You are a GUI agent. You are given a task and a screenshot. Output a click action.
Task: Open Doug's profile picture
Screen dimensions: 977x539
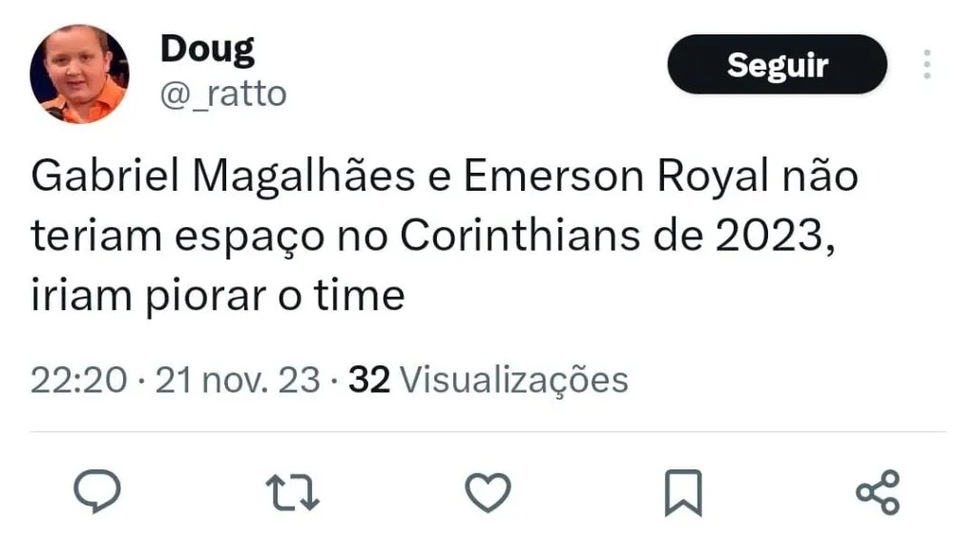pyautogui.click(x=79, y=74)
